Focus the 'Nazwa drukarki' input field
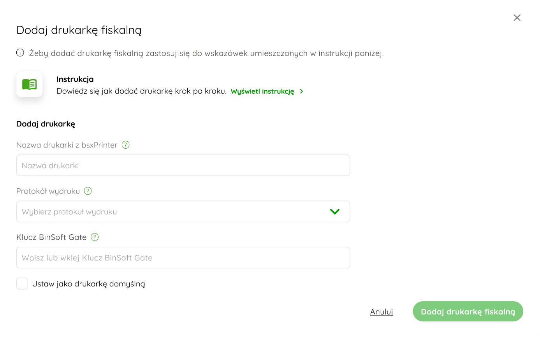Image resolution: width=540 pixels, height=339 pixels. (183, 165)
